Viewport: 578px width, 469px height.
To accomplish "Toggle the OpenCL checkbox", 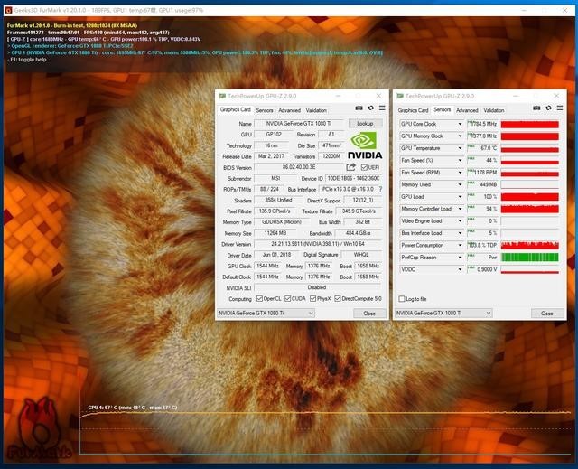I will click(x=259, y=298).
